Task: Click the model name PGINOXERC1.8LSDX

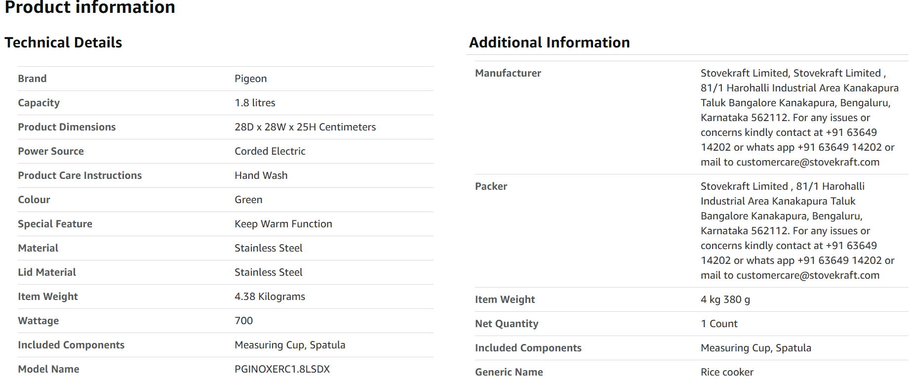Action: coord(282,369)
